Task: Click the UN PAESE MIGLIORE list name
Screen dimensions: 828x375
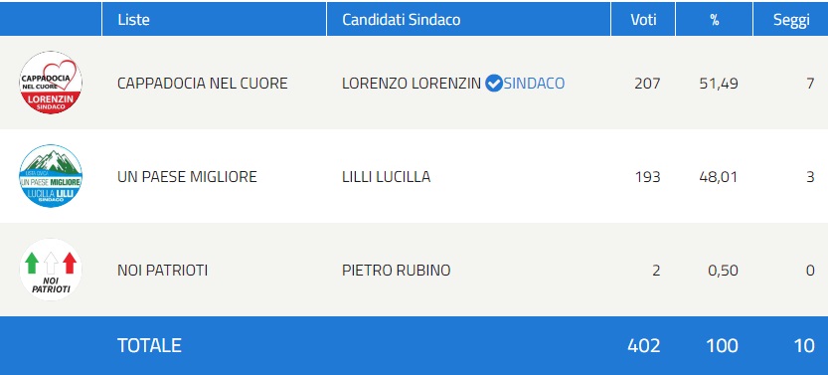Action: [187, 176]
